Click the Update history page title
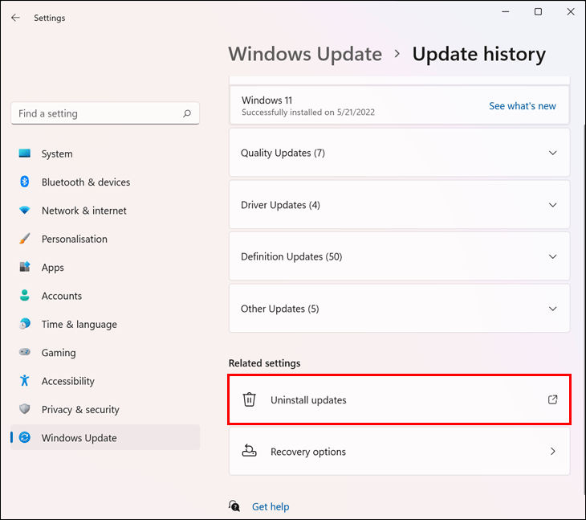 [x=479, y=54]
